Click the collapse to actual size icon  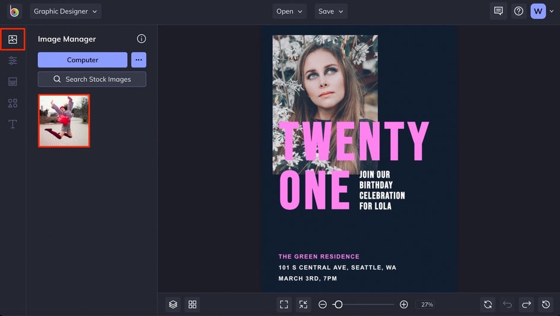[303, 304]
